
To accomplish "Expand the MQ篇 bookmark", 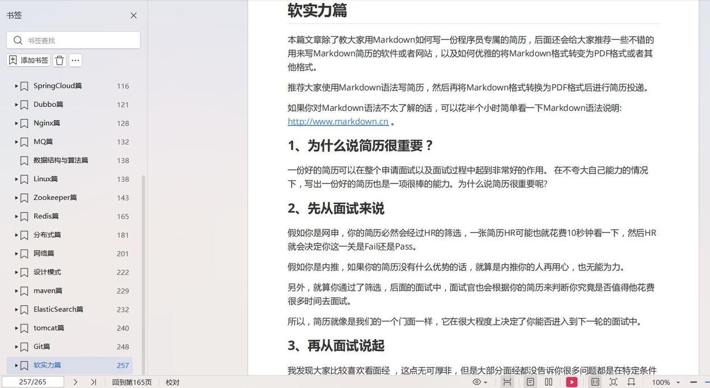I will 16,142.
